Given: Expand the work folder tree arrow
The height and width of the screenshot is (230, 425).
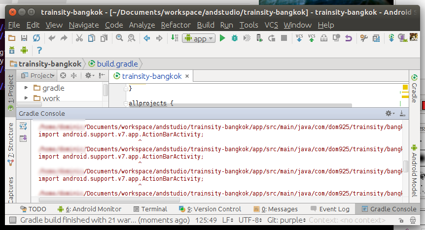Looking at the screenshot, I should 26,98.
